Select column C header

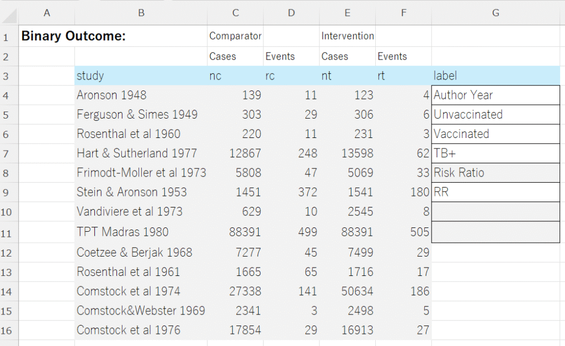tap(236, 13)
